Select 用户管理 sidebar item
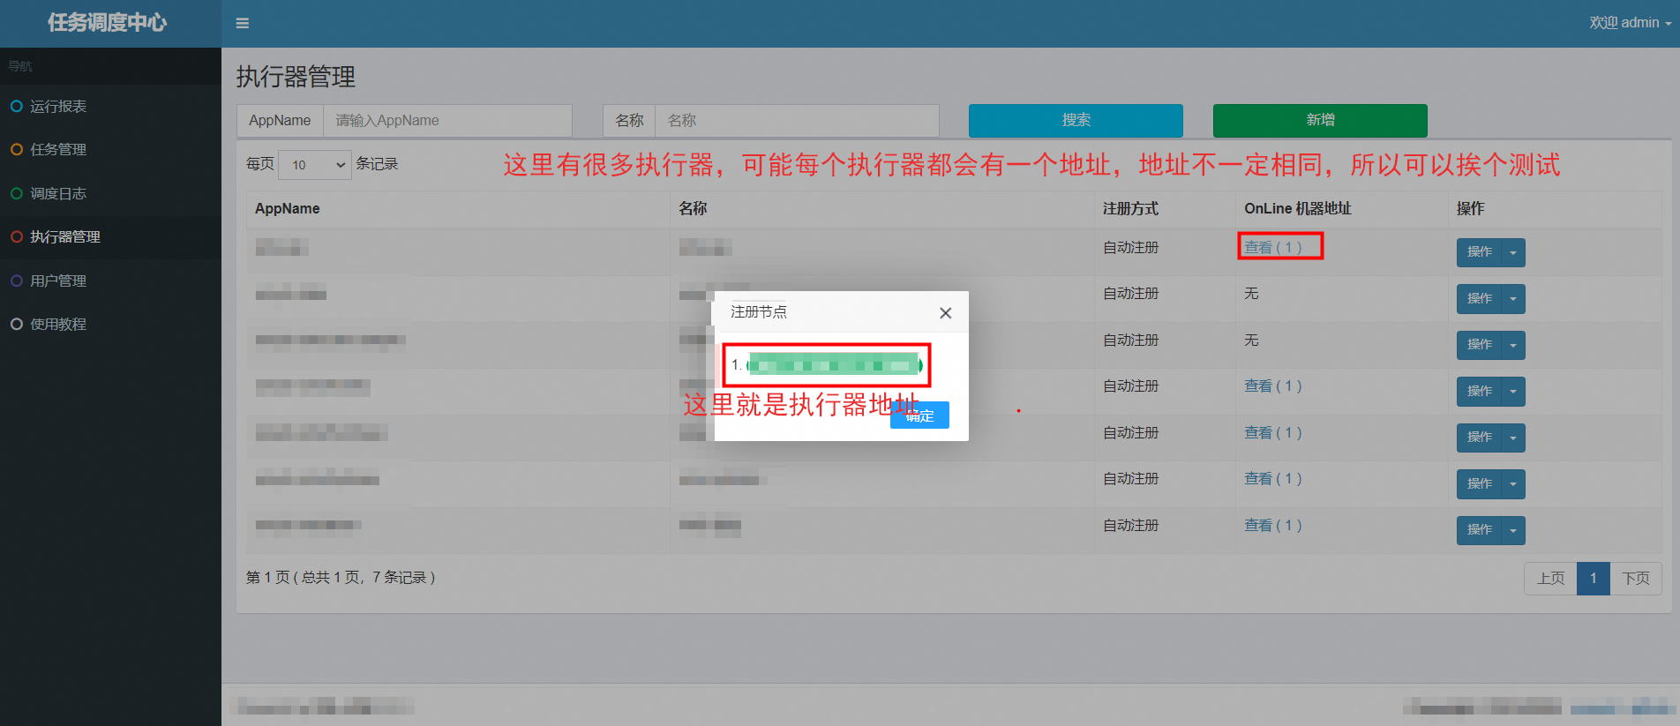Image resolution: width=1680 pixels, height=726 pixels. (58, 281)
